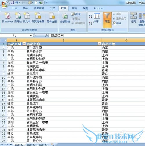This screenshot has width=145, height=146.
Task: Select cell 啤酒 in row 9
Action: (x=17, y=74)
